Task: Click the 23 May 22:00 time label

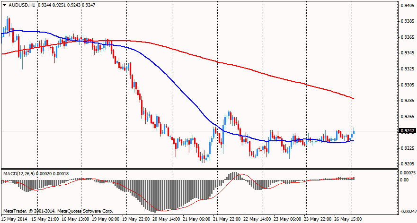Action: [317, 219]
